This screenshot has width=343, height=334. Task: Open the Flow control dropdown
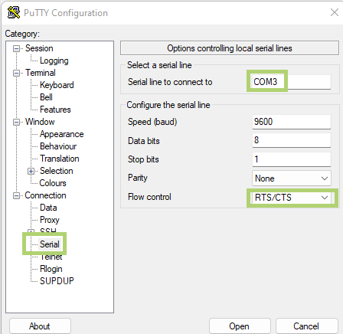coord(292,198)
